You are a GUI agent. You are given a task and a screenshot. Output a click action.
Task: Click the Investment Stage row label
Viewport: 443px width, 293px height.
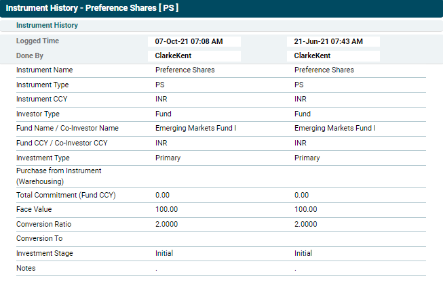44,253
